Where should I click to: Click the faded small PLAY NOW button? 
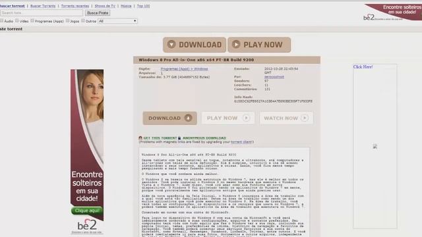pyautogui.click(x=228, y=118)
